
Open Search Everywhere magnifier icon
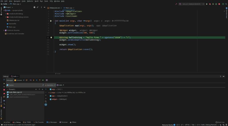(x=226, y=4)
